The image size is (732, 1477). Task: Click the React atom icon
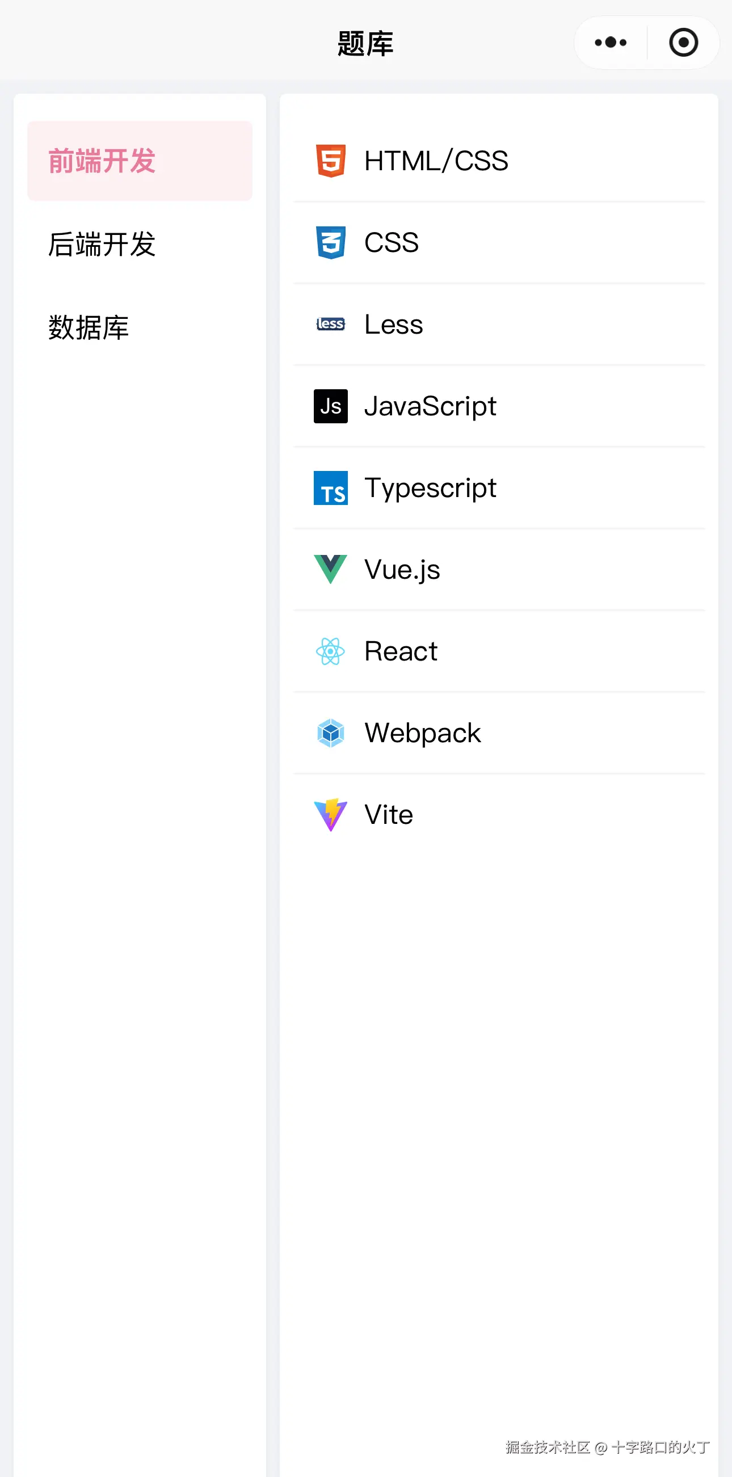(x=330, y=651)
